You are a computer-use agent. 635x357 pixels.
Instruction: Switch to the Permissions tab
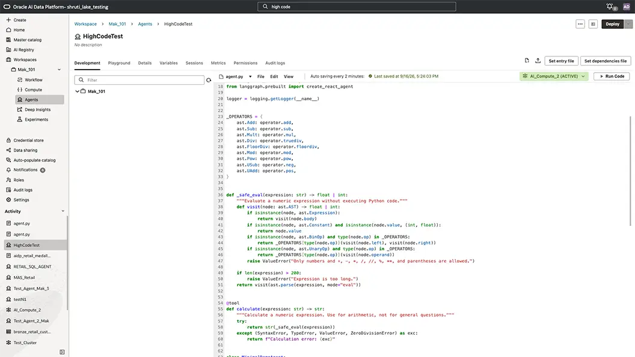pos(245,63)
